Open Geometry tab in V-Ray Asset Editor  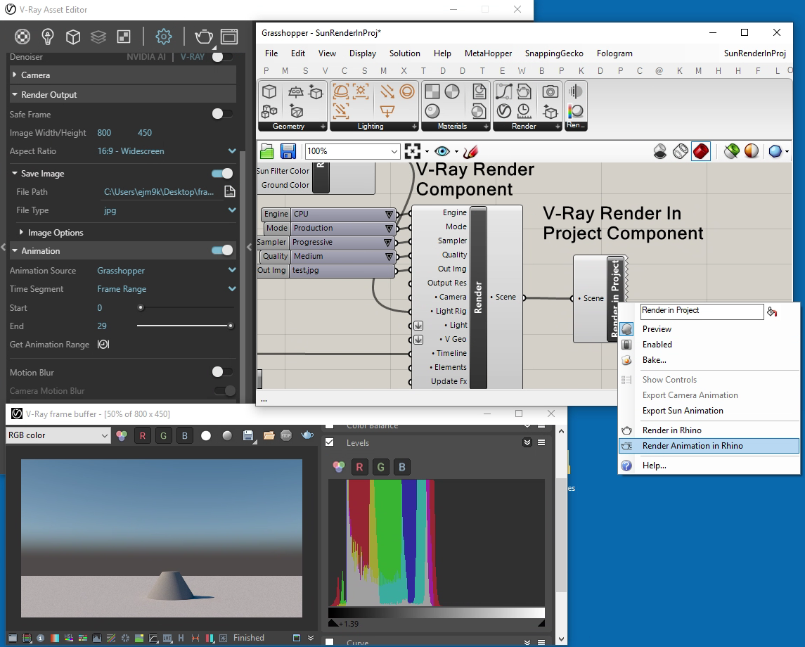tap(73, 37)
